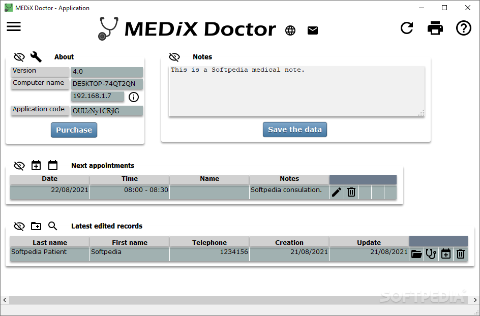Search records with the magnifier icon

click(53, 226)
